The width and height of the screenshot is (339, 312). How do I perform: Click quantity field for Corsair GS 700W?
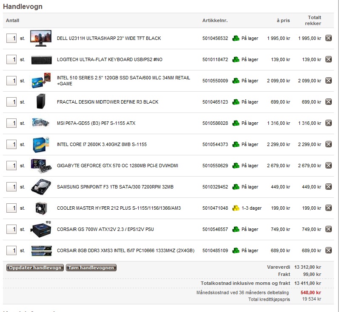coord(11,229)
